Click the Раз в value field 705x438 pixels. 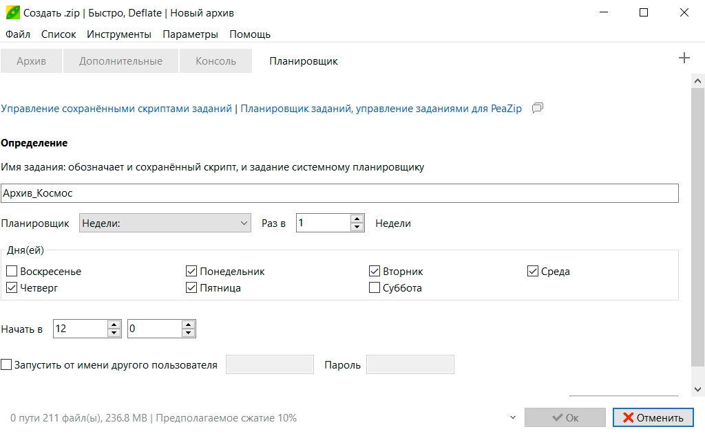point(323,223)
